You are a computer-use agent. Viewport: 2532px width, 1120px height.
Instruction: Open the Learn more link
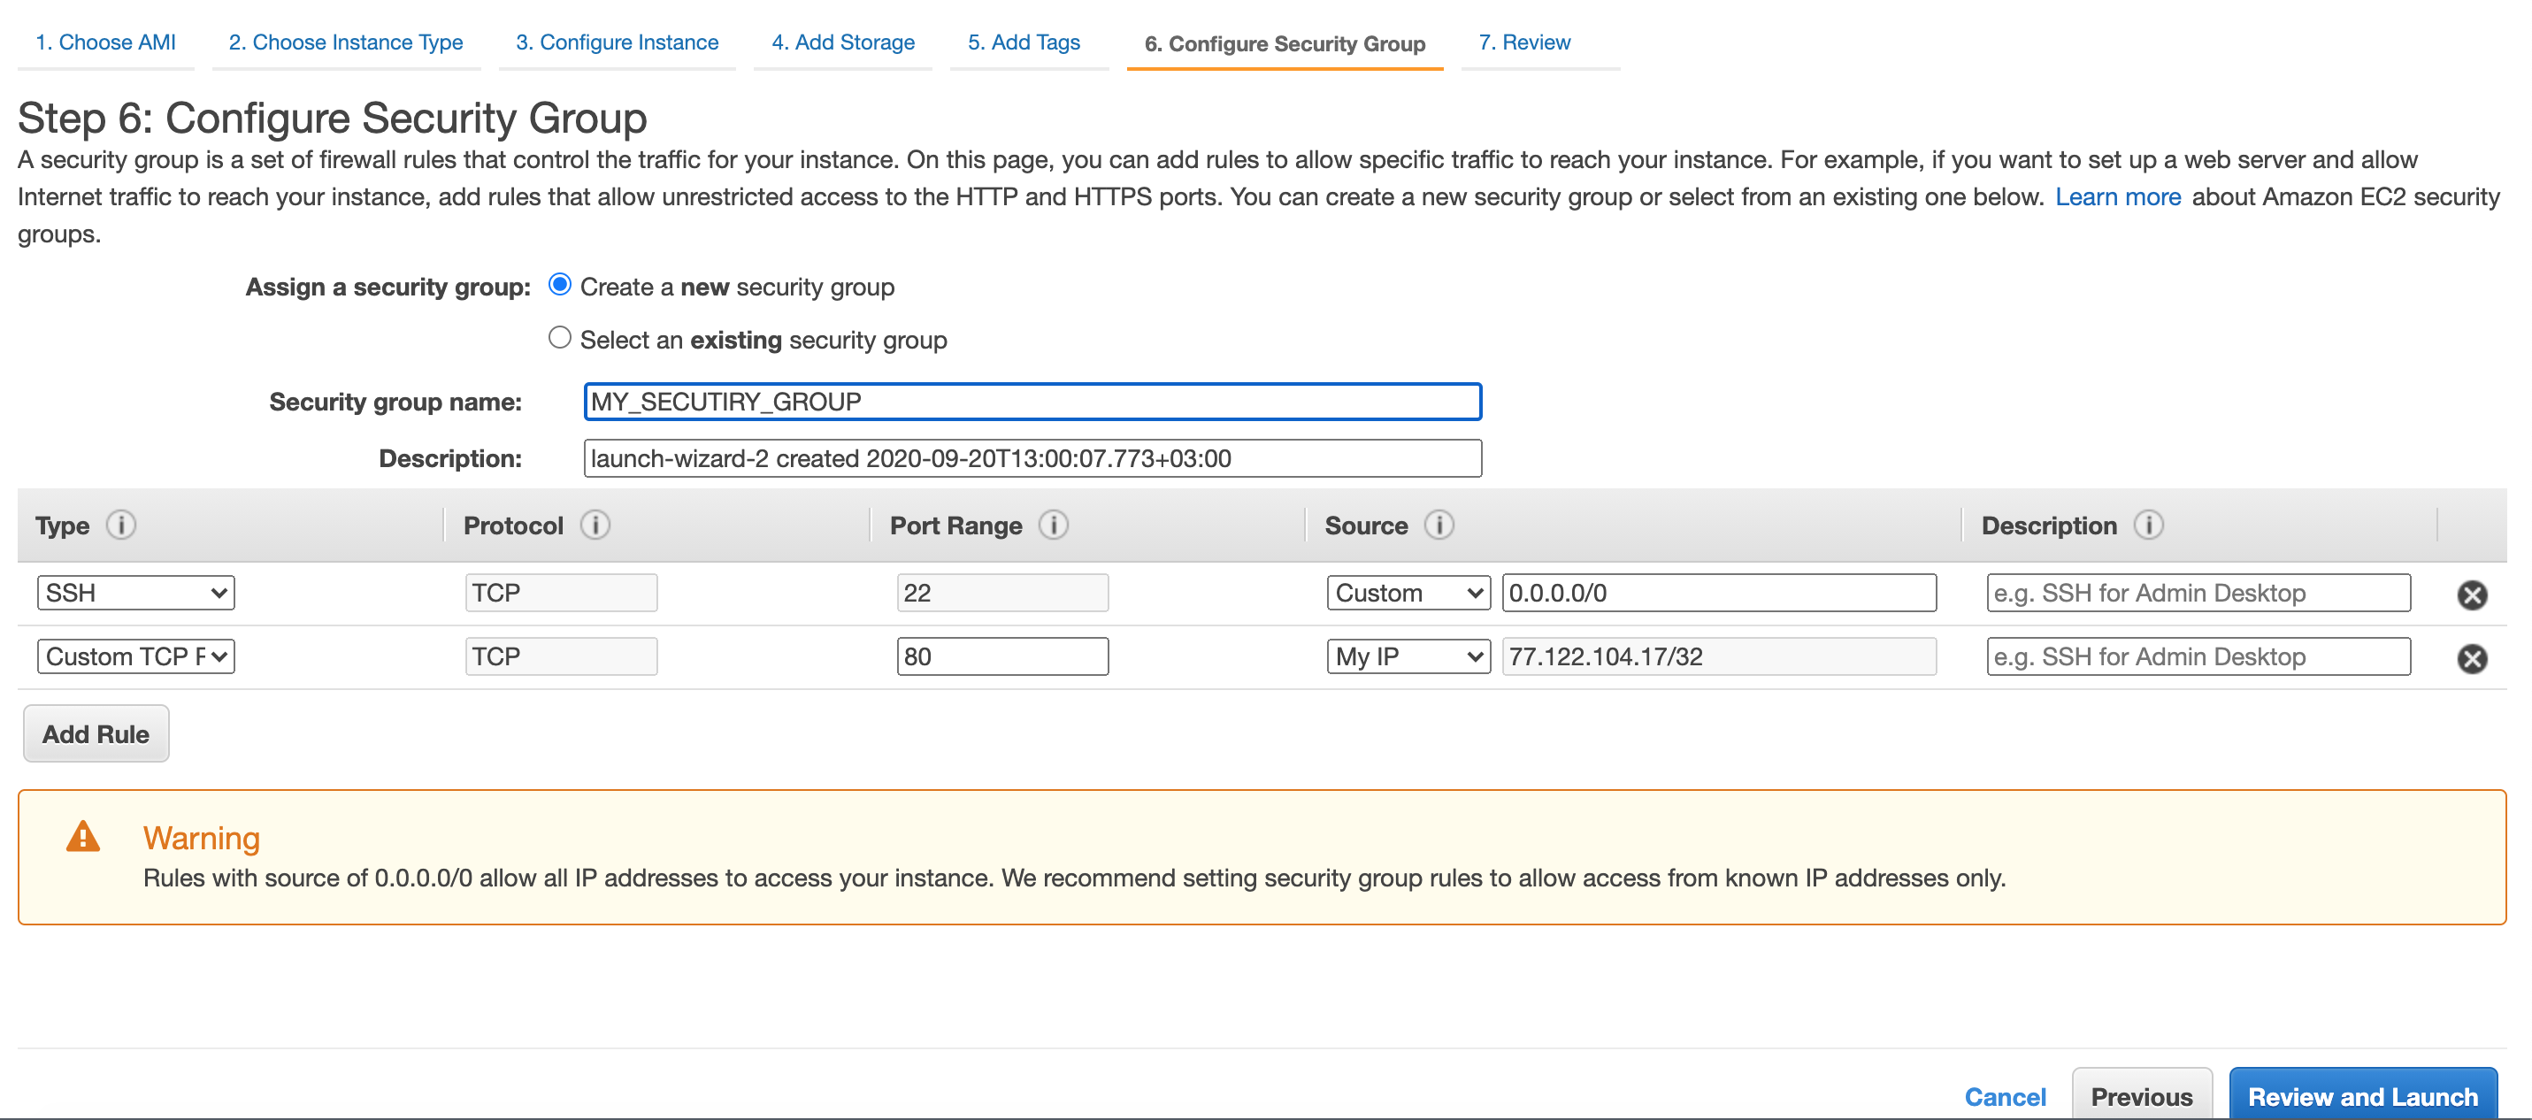coord(2117,196)
